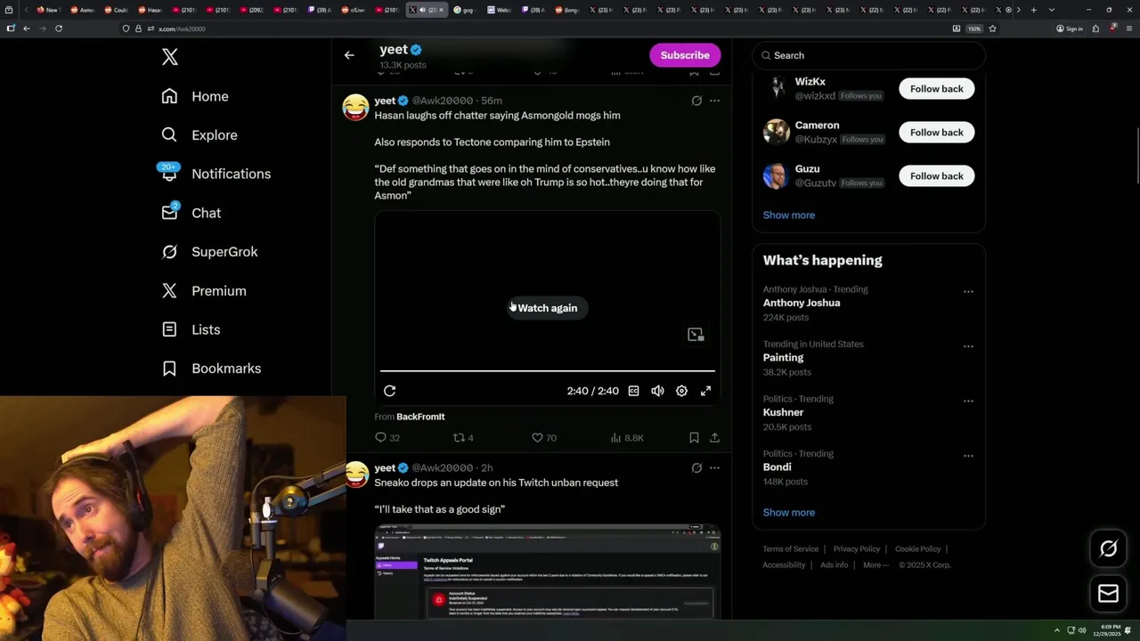Open options for Bondi trend
The width and height of the screenshot is (1140, 641).
tap(968, 456)
